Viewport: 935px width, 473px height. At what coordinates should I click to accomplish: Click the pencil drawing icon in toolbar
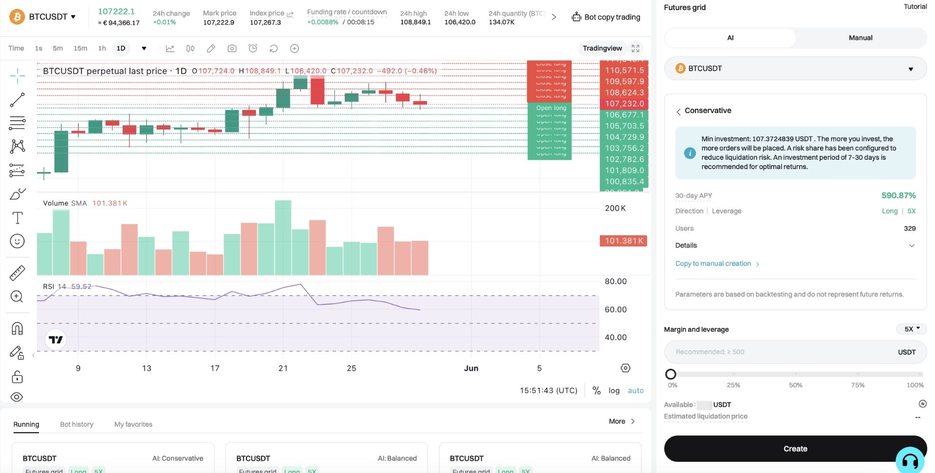click(211, 48)
